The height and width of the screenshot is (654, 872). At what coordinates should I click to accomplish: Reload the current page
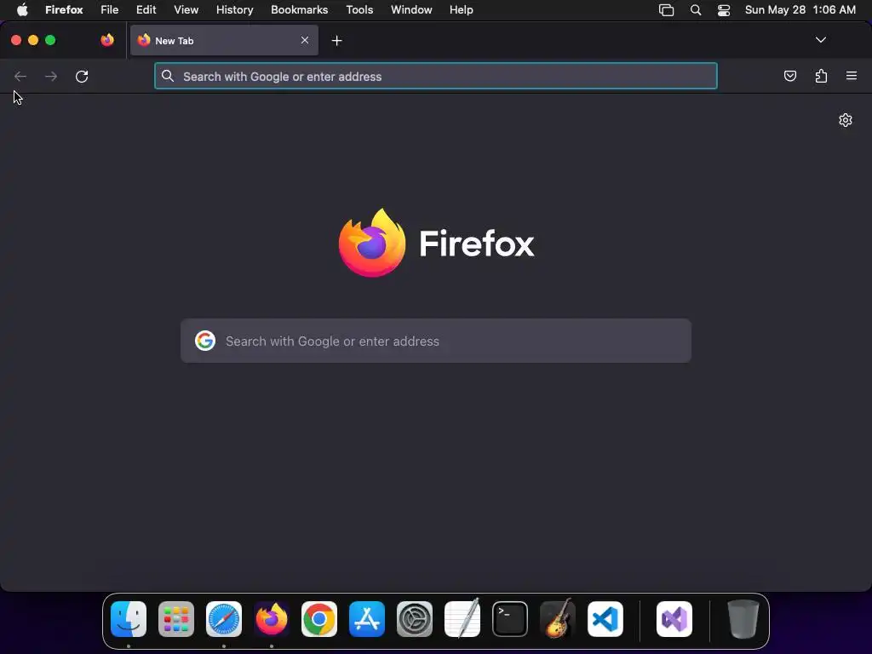pos(82,76)
